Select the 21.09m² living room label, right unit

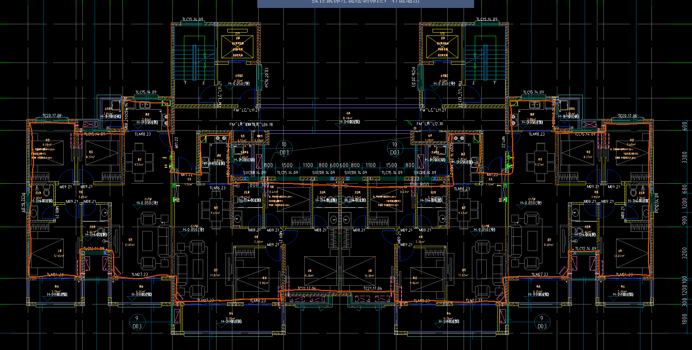pyautogui.click(x=549, y=245)
